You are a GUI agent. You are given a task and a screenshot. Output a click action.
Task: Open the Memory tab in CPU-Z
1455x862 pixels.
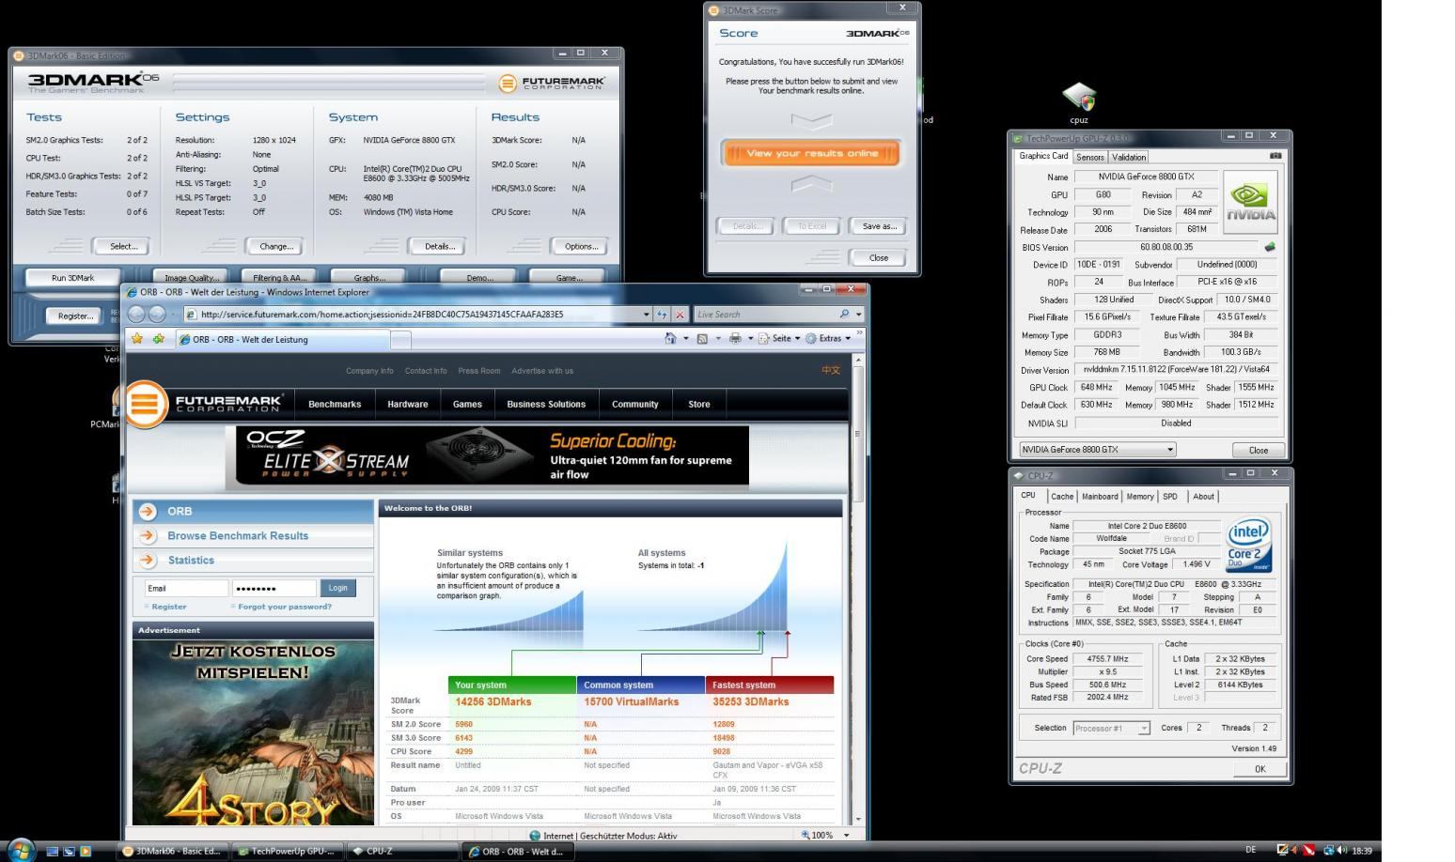click(1140, 496)
